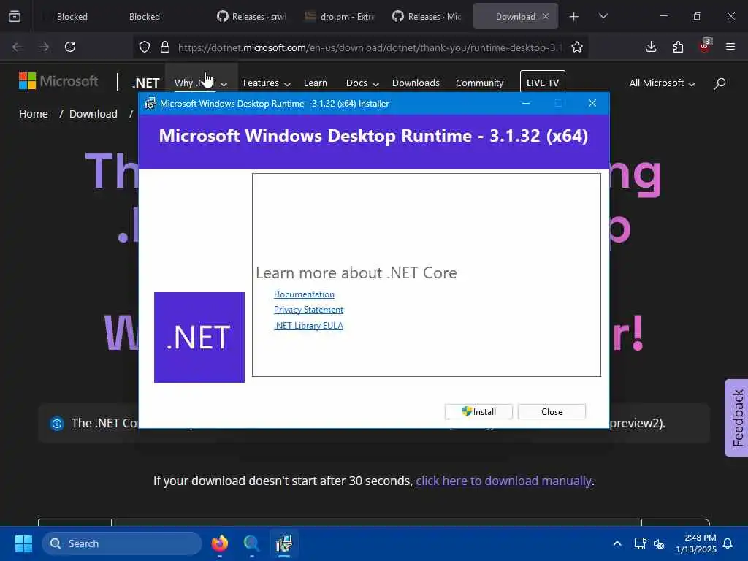Open the Feedback side tab

(736, 418)
